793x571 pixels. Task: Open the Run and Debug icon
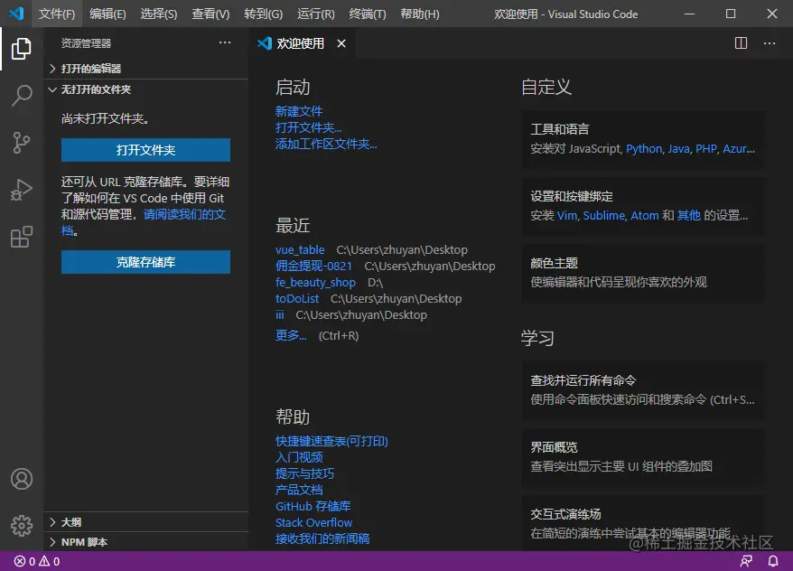coord(22,190)
